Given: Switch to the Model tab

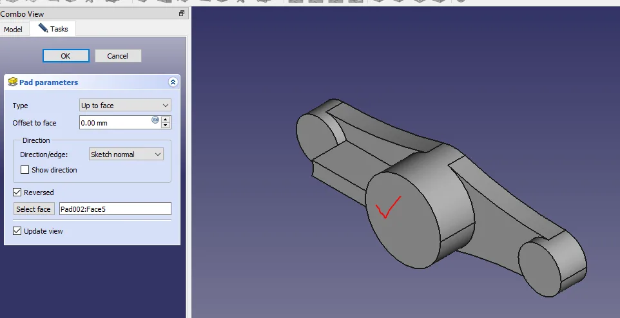Looking at the screenshot, I should coord(13,30).
